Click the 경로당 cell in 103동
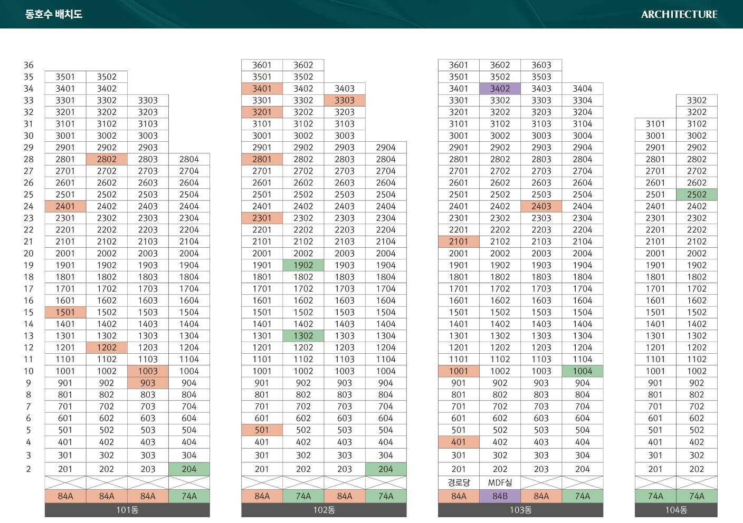The height and width of the screenshot is (523, 743). [459, 482]
